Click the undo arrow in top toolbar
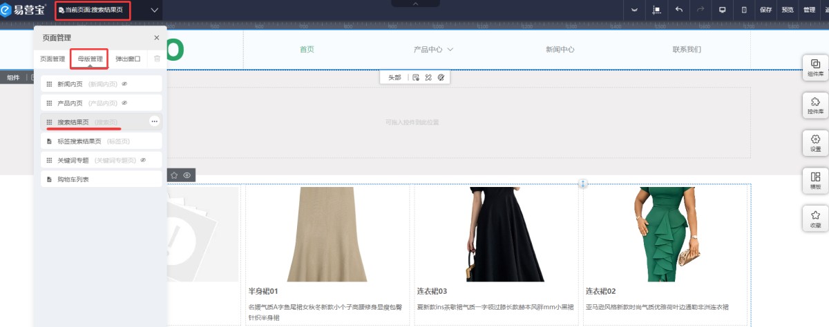The height and width of the screenshot is (327, 829). [x=678, y=10]
